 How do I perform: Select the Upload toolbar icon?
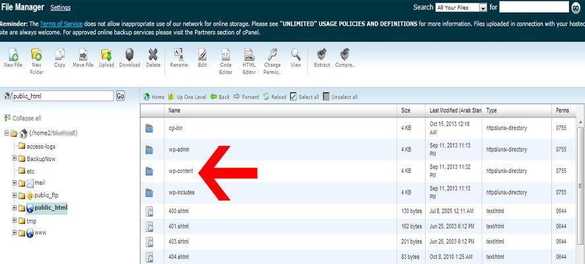click(106, 55)
